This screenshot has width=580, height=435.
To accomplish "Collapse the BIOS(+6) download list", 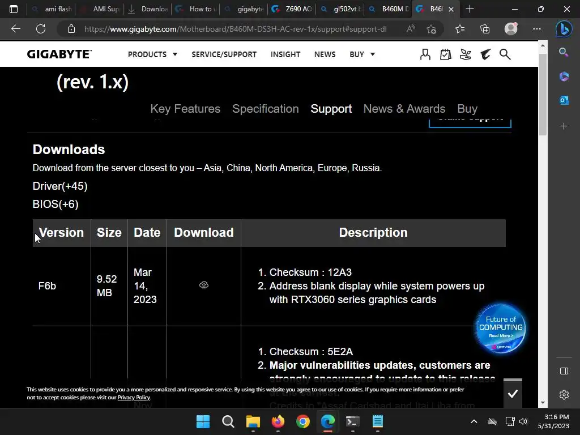I will 56,204.
